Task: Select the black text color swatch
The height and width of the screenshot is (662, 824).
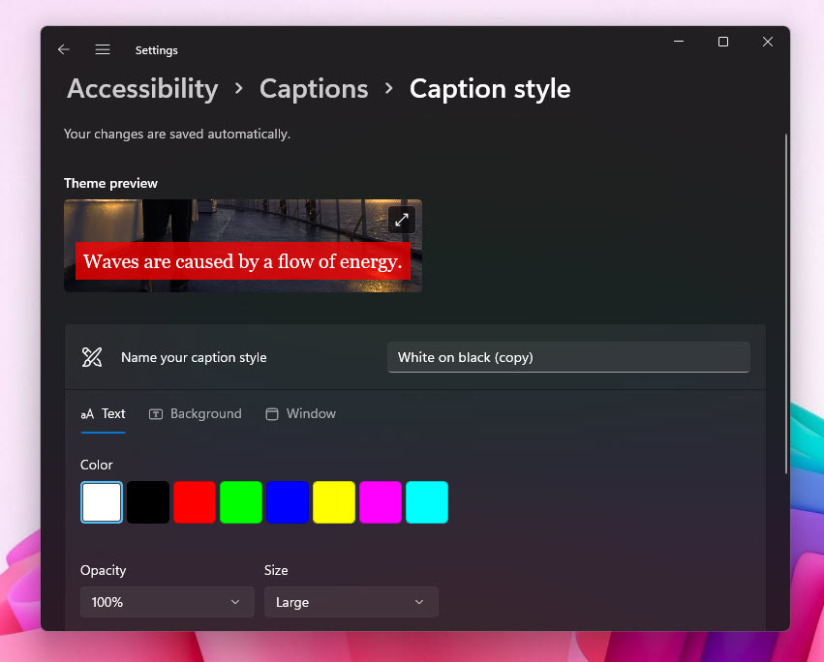Action: (x=148, y=502)
